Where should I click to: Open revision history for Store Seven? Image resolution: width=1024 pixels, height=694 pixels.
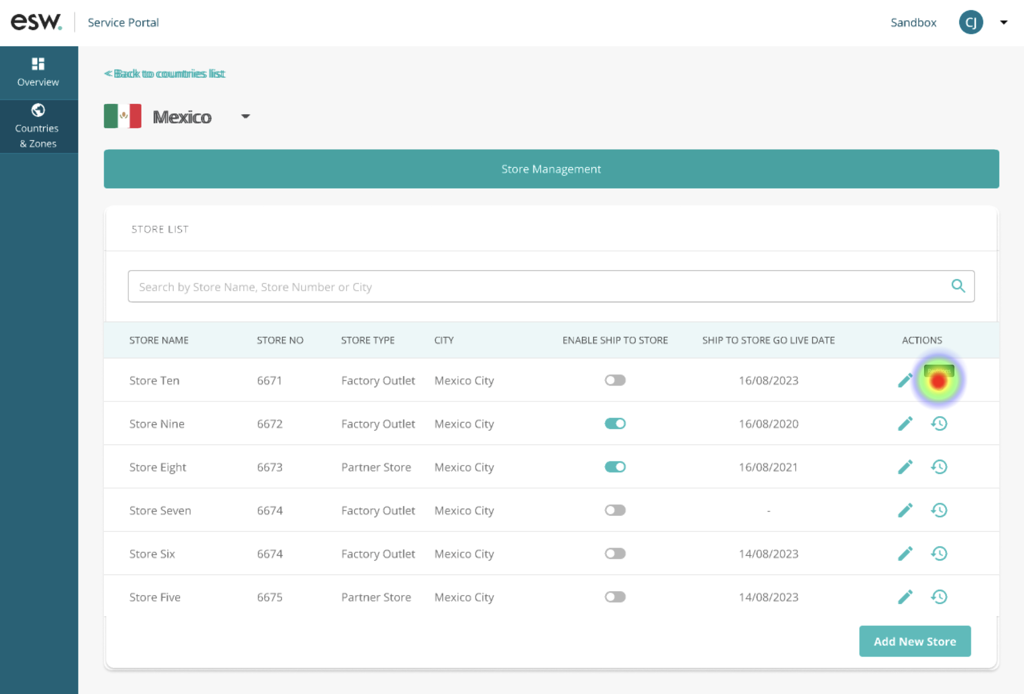pyautogui.click(x=939, y=510)
